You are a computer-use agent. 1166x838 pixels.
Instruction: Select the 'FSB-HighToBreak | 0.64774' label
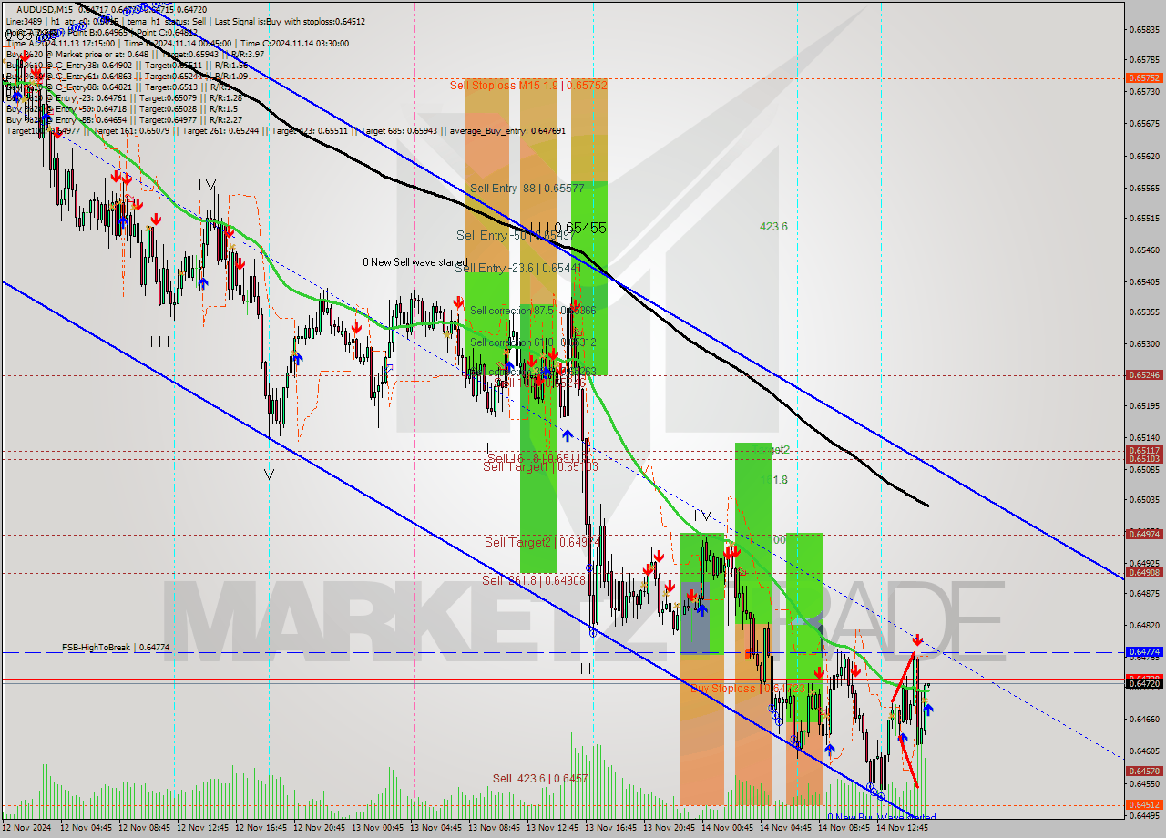click(x=116, y=647)
